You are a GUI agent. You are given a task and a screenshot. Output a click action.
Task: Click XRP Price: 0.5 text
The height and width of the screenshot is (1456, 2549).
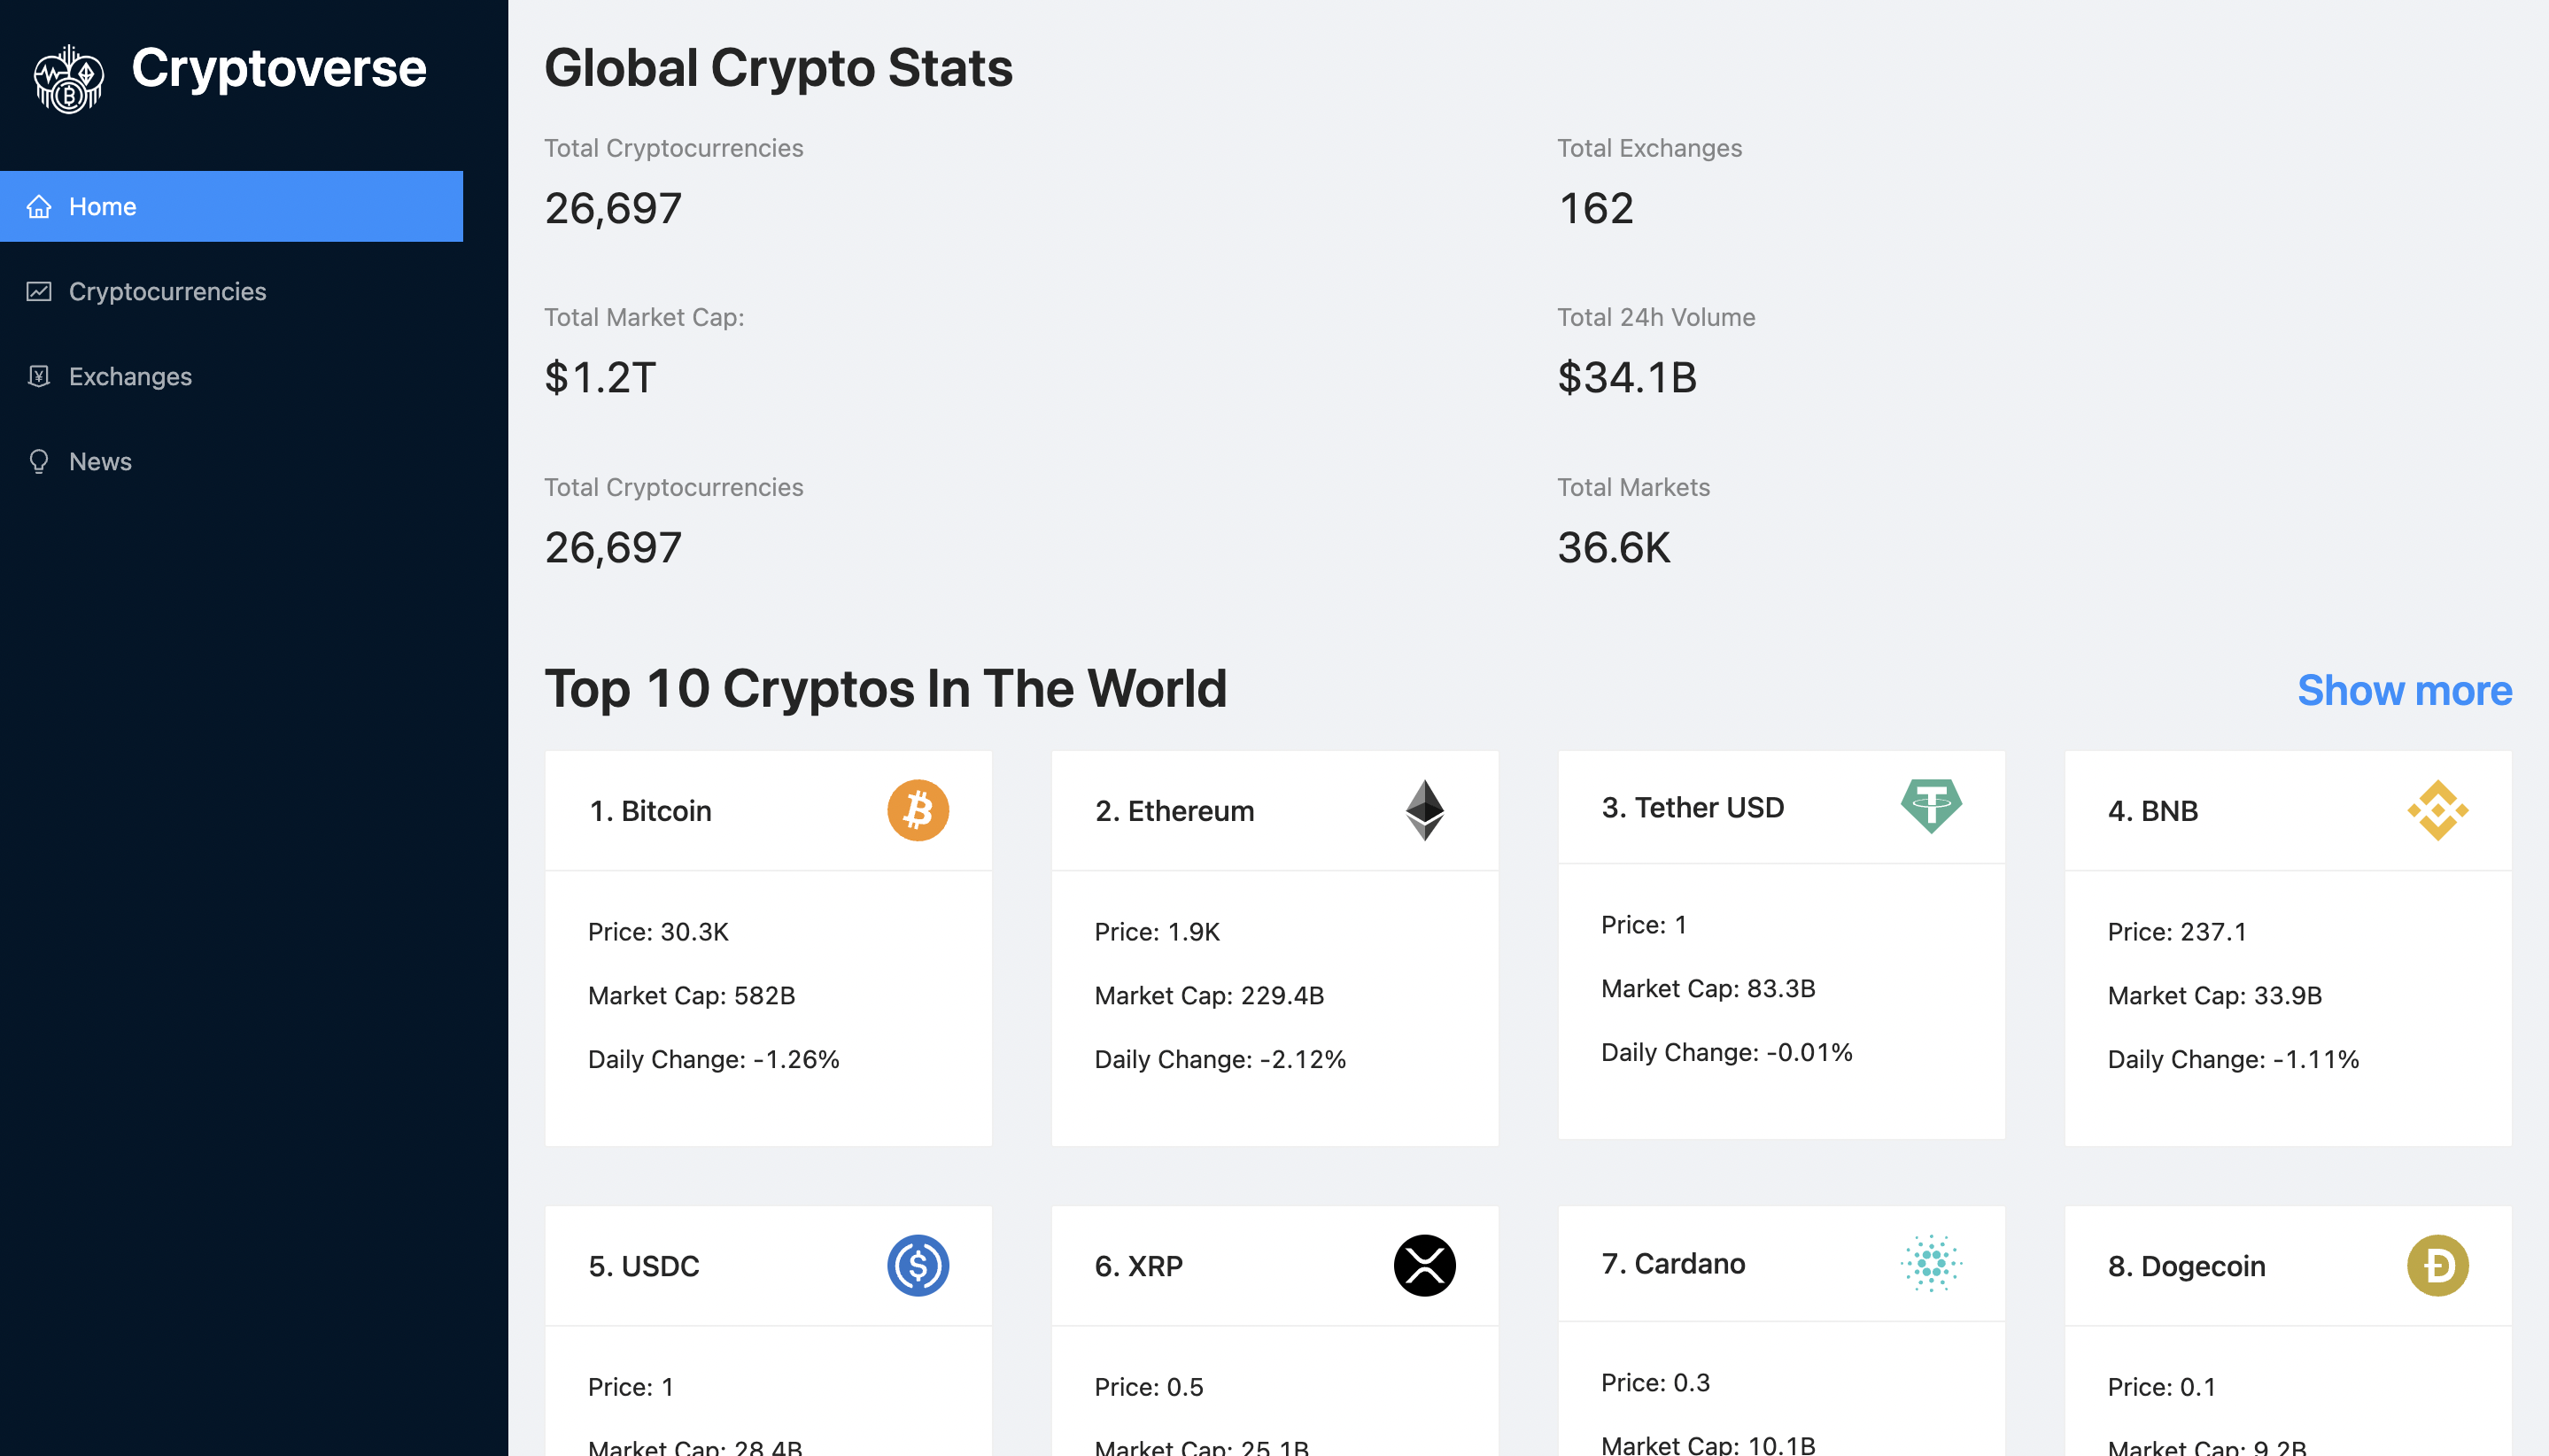pyautogui.click(x=1148, y=1386)
